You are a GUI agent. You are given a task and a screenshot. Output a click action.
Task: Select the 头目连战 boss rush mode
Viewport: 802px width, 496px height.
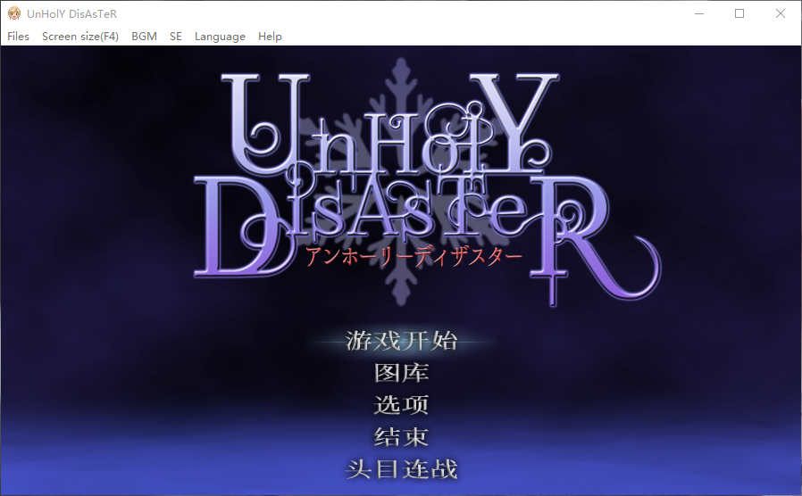click(x=401, y=469)
